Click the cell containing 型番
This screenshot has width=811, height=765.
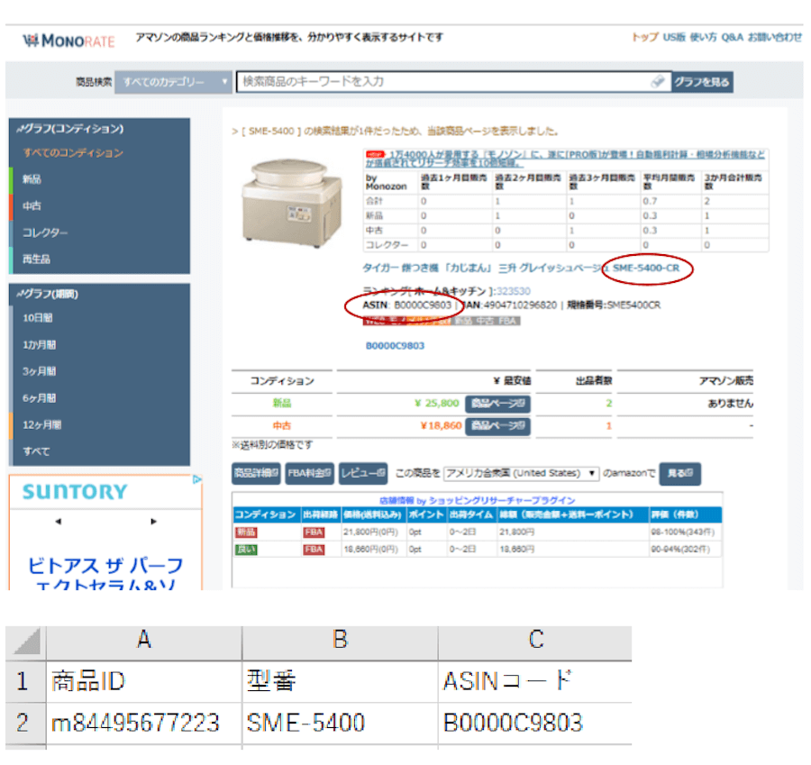coord(340,681)
